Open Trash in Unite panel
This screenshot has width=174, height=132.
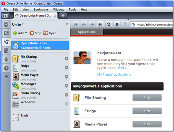click(x=40, y=117)
